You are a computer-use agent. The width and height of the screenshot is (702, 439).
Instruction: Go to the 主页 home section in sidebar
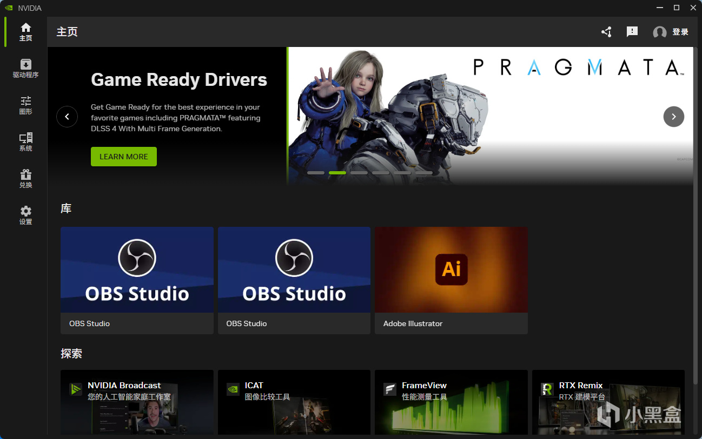[25, 32]
